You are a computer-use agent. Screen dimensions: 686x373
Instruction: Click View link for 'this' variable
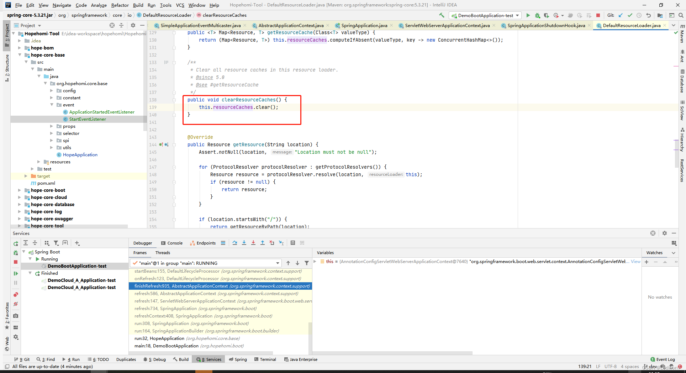[635, 262]
